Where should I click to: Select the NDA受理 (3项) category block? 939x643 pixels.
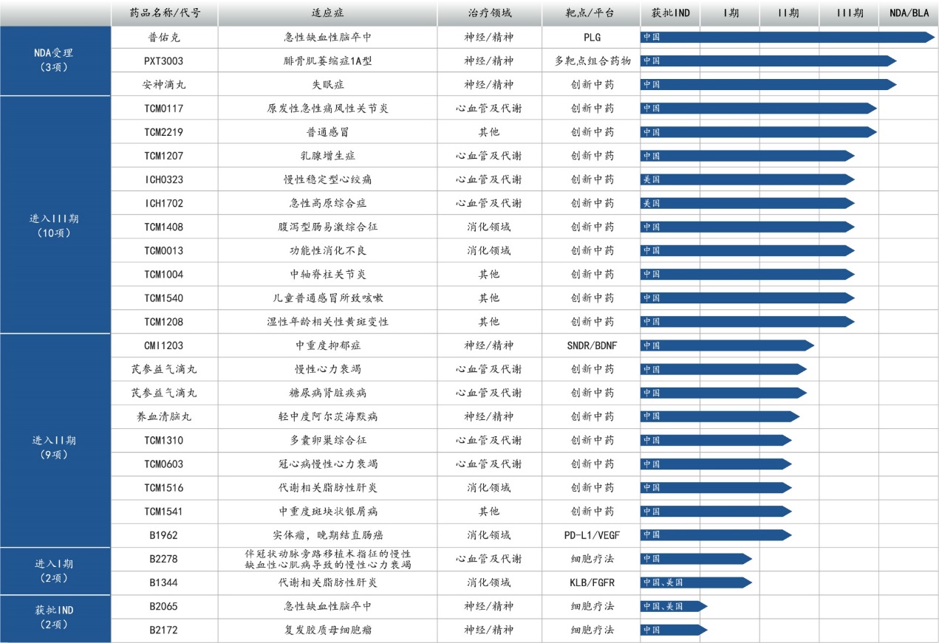[55, 61]
